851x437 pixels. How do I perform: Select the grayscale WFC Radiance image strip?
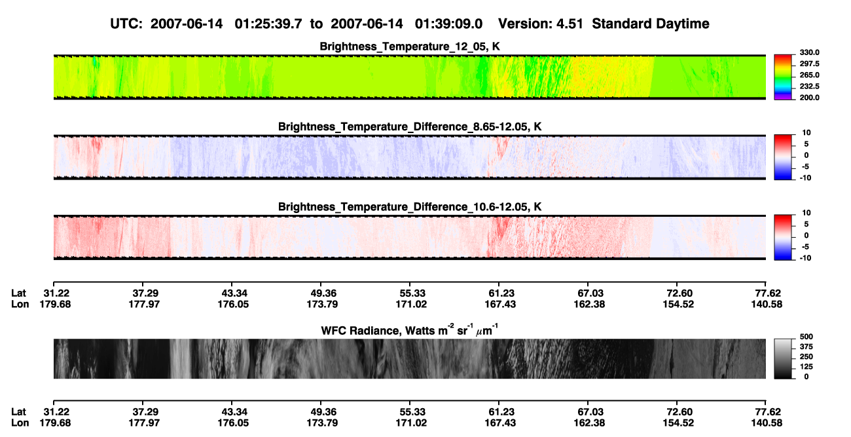tap(410, 359)
